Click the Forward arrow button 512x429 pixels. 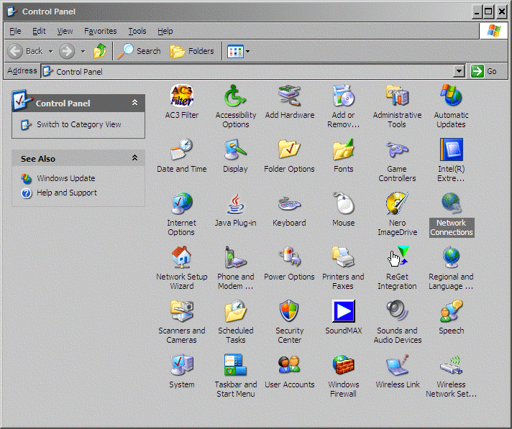click(x=67, y=51)
